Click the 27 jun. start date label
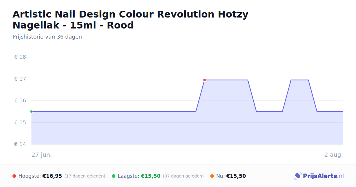The height and width of the screenshot is (187, 356). tap(42, 155)
